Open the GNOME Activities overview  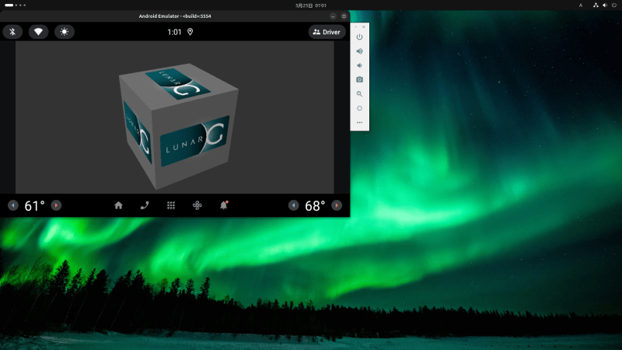click(x=15, y=5)
